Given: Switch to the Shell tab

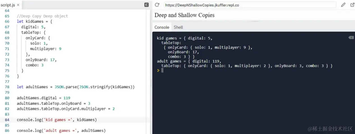Looking at the screenshot, I should [178, 27].
